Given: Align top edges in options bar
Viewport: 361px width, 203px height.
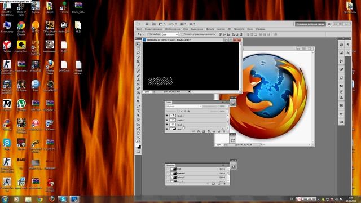Looking at the screenshot, I should (x=221, y=34).
